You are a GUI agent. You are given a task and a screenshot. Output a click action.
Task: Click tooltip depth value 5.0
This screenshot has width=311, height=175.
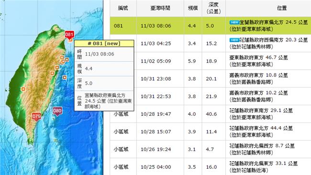coord(89,83)
